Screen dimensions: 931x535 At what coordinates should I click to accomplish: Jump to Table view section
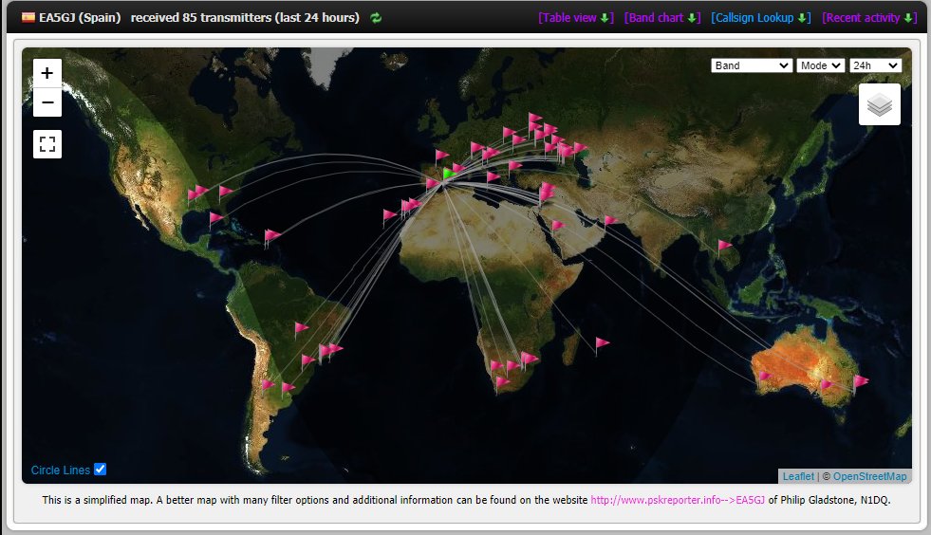pos(576,18)
